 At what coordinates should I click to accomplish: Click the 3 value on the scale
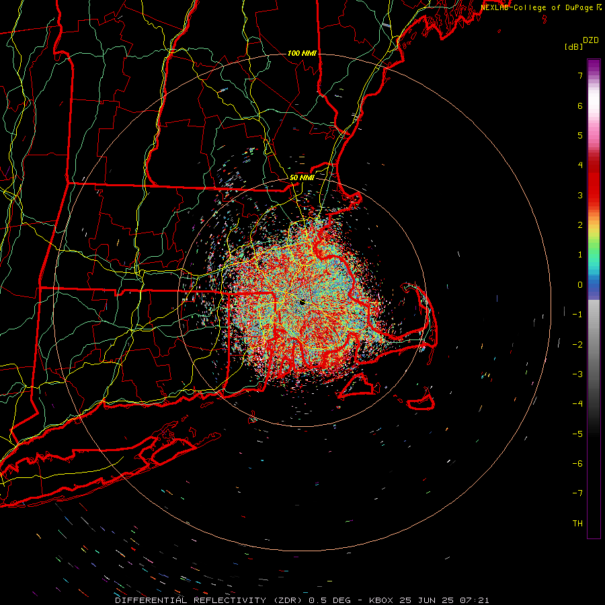(x=580, y=195)
